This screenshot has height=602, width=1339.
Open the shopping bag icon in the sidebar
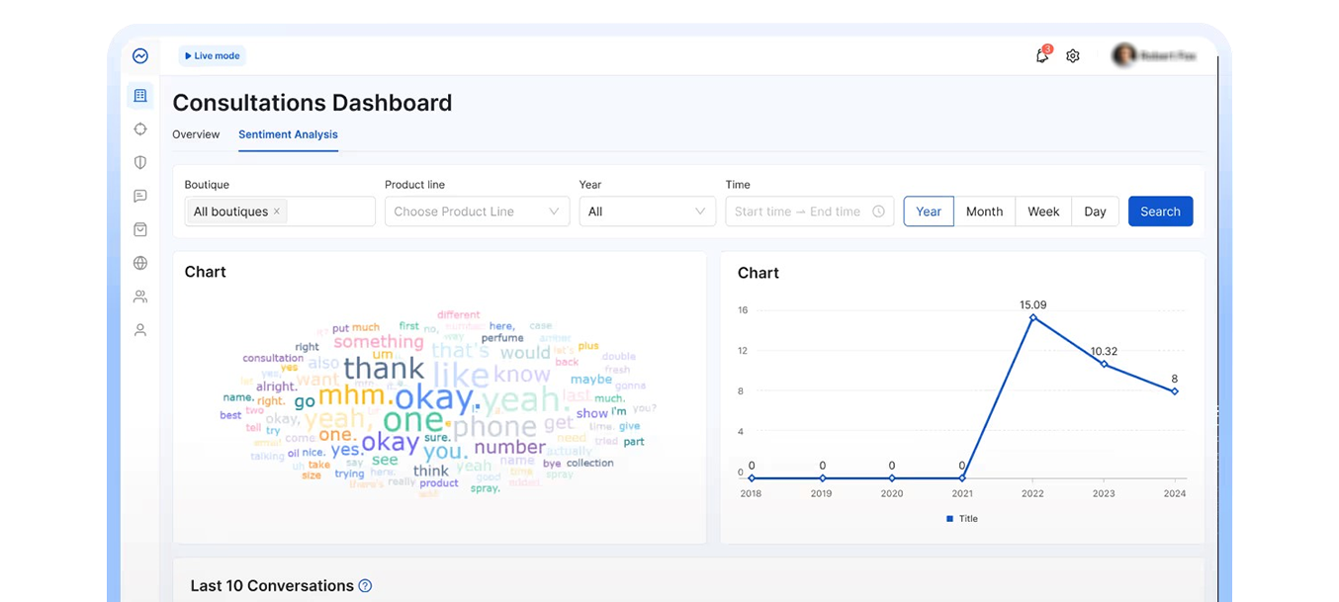[140, 229]
